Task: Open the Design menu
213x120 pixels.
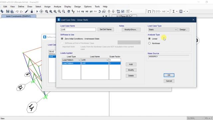Action: [x=78, y=7]
